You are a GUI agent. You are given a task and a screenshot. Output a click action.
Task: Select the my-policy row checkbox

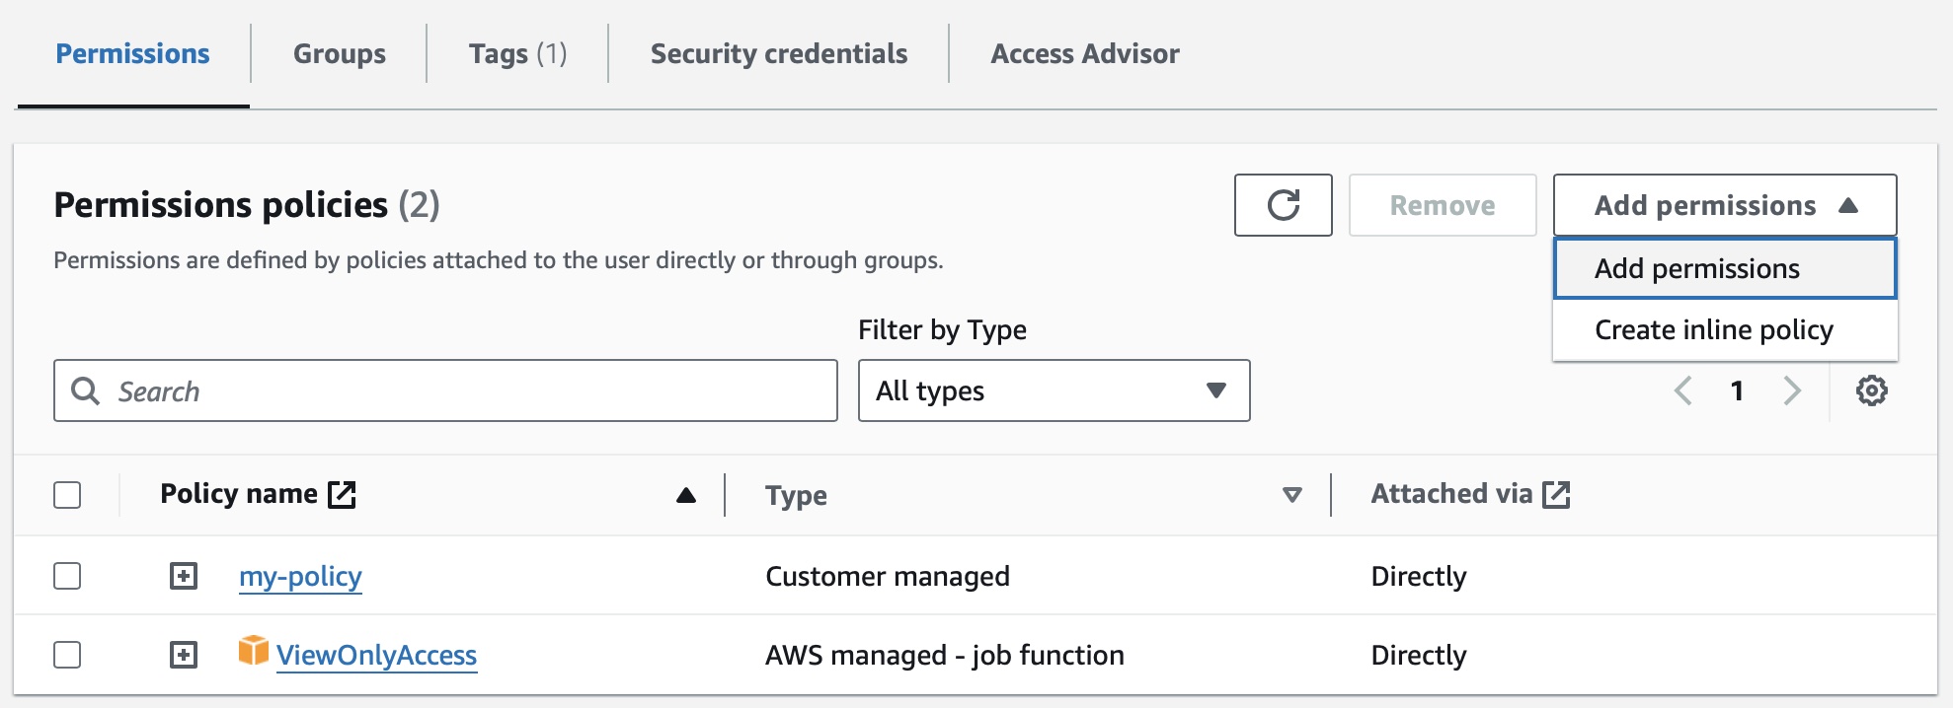(x=67, y=576)
